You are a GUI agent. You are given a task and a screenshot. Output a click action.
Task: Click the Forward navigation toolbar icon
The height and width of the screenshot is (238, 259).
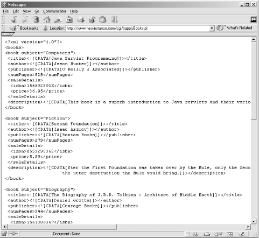[x=25, y=19]
